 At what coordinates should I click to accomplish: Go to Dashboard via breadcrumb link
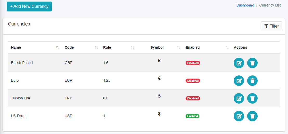245,5
